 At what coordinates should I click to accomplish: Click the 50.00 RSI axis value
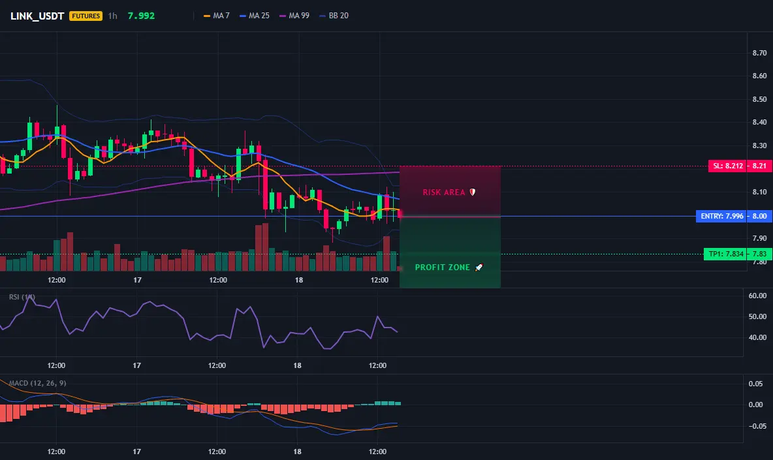click(757, 316)
